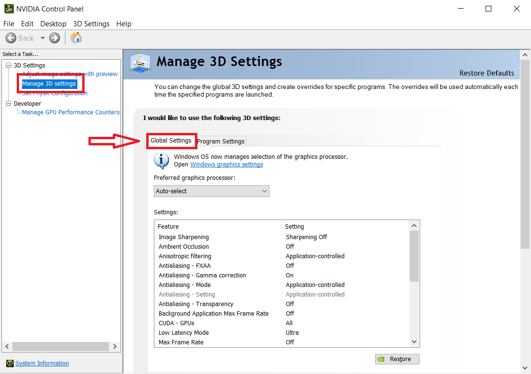Open the Back history dropdown arrow

pyautogui.click(x=43, y=38)
